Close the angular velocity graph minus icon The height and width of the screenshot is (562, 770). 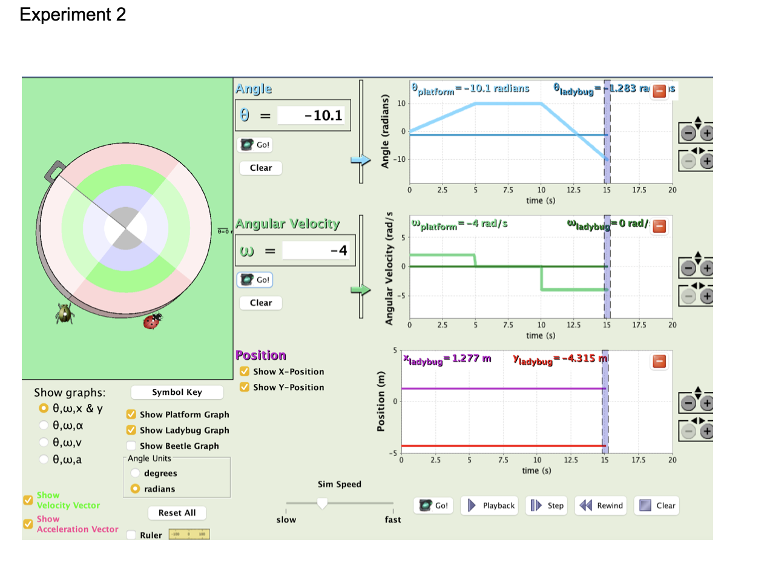(x=660, y=226)
